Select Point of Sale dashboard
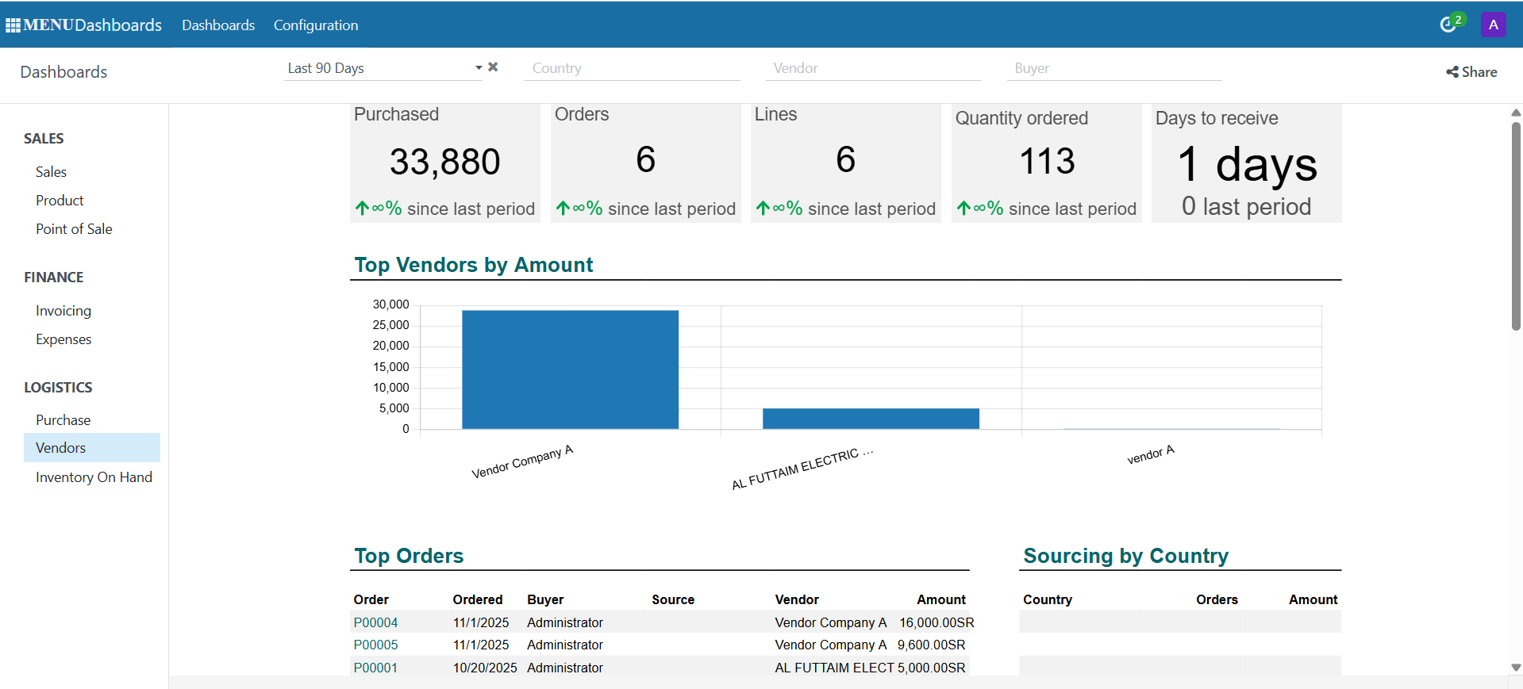The image size is (1523, 689). (74, 229)
